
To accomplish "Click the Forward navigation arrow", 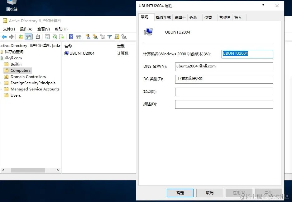I will 11,36.
